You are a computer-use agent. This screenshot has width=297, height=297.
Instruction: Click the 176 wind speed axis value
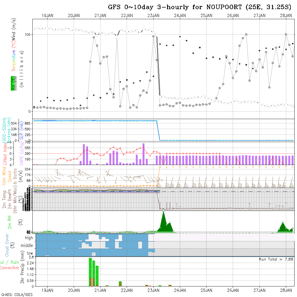(28, 175)
